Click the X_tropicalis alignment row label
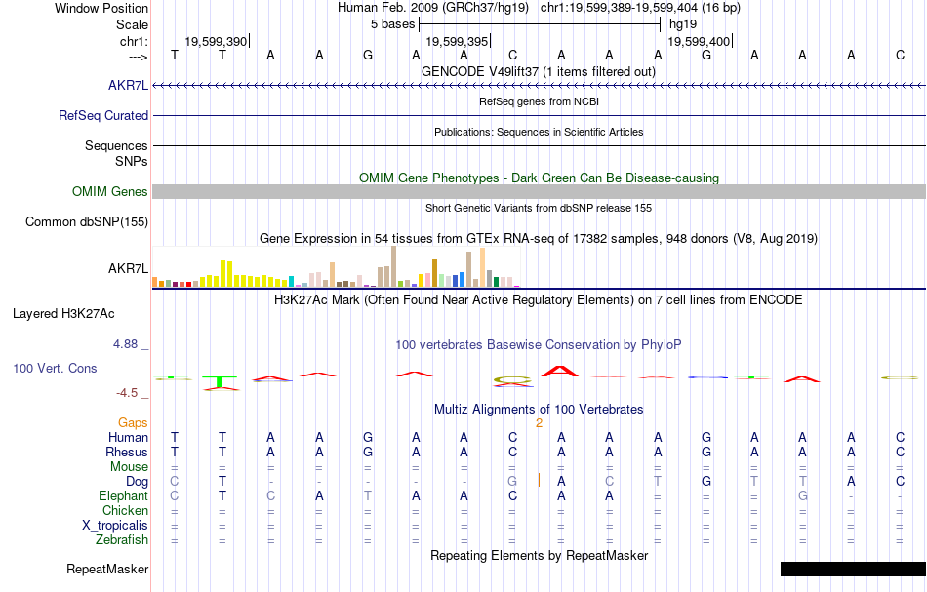This screenshot has width=927, height=592. click(115, 526)
